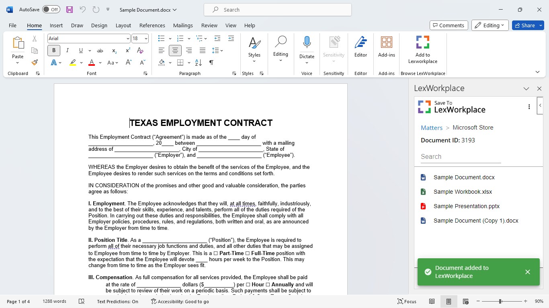The height and width of the screenshot is (308, 549).
Task: Align text left
Action: point(162,51)
